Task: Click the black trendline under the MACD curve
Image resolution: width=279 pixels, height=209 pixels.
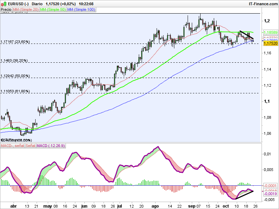Action: coord(244,195)
